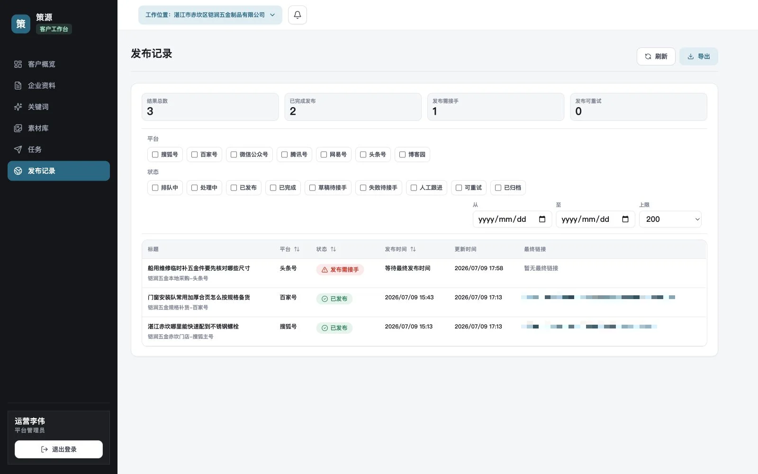The image size is (758, 474).
Task: Go to 企业资料 page
Action: (x=59, y=85)
